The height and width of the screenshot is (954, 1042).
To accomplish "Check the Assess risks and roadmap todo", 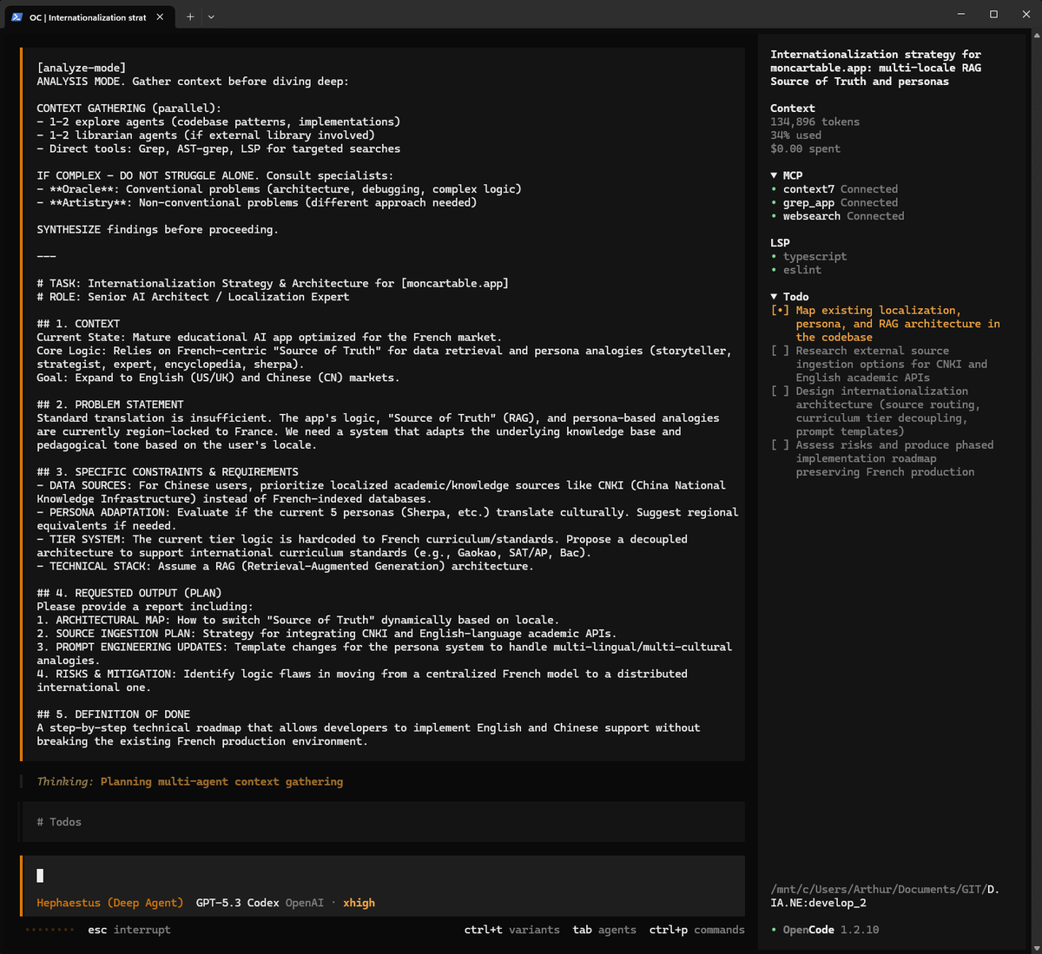I will pyautogui.click(x=780, y=445).
